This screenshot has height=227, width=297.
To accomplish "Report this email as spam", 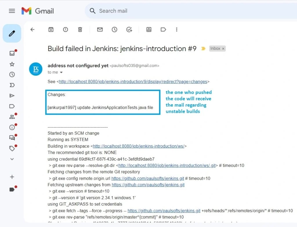I will tap(65, 29).
